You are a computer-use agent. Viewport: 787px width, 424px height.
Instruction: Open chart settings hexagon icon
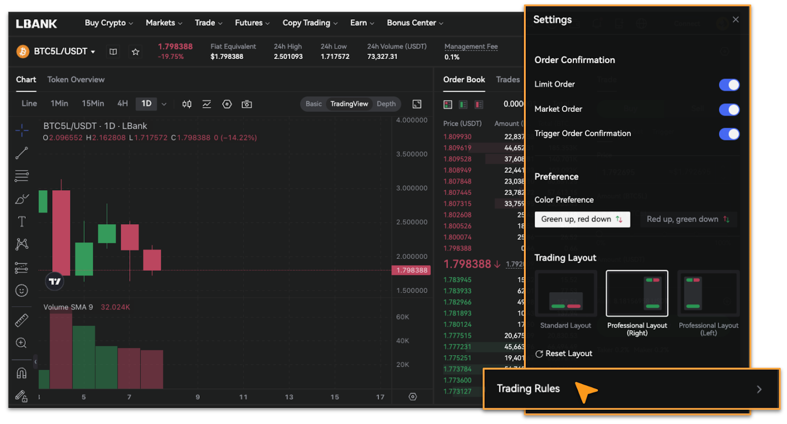[227, 104]
